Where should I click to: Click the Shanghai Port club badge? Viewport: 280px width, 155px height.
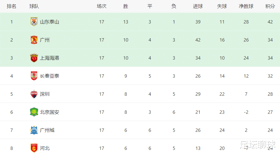34,58
